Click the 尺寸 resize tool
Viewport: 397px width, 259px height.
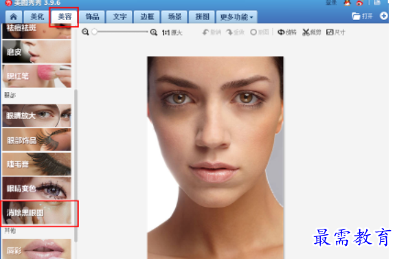click(336, 32)
